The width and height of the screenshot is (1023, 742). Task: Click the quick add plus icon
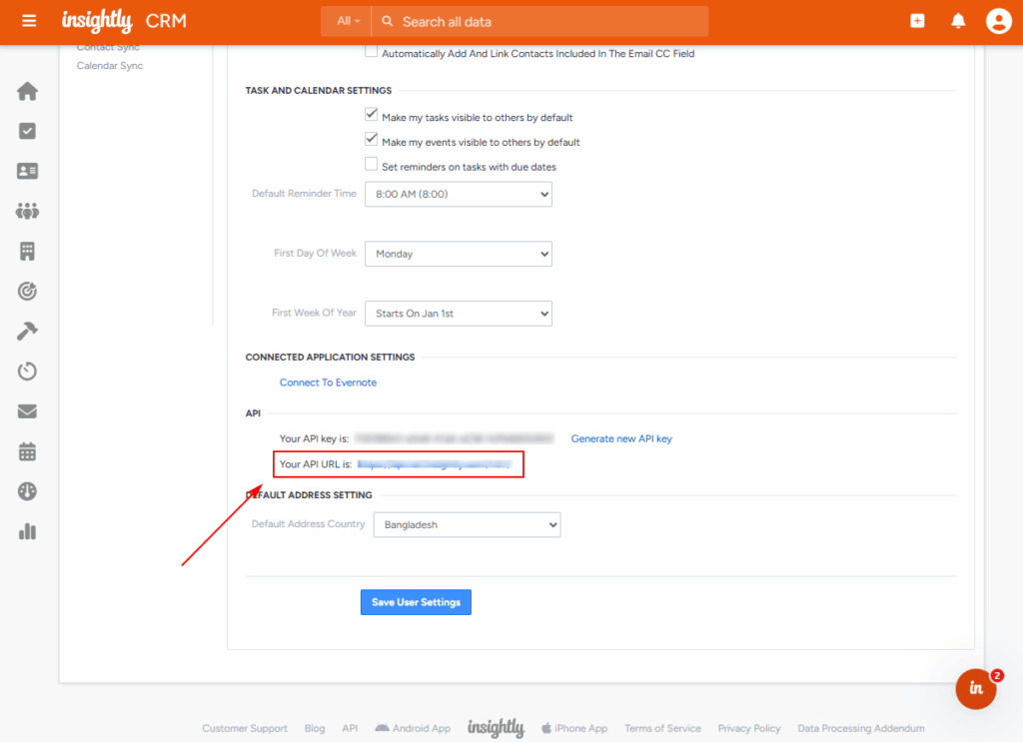click(917, 21)
